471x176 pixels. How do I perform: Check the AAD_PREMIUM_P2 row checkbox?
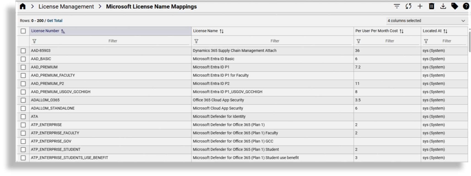tap(23, 84)
